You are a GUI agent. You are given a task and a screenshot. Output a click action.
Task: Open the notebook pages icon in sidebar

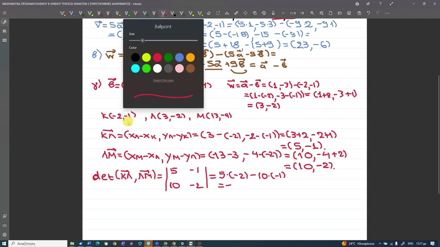tap(4, 31)
